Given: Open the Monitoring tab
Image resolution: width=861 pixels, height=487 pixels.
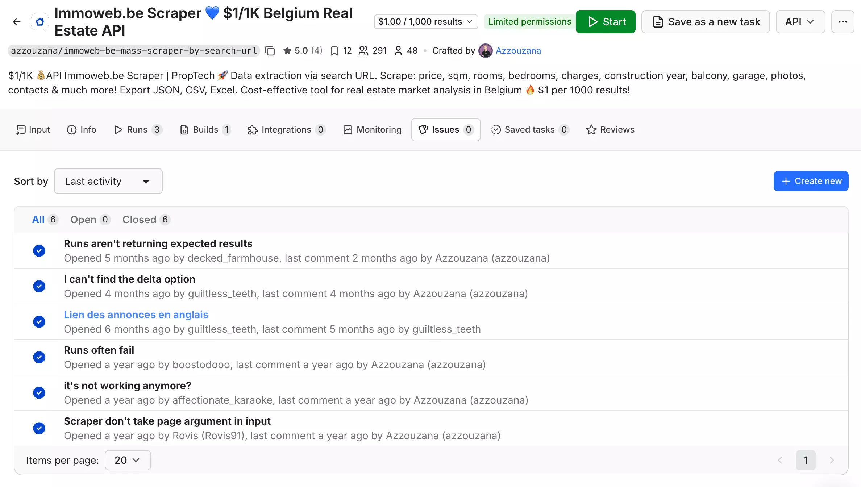Looking at the screenshot, I should point(372,130).
